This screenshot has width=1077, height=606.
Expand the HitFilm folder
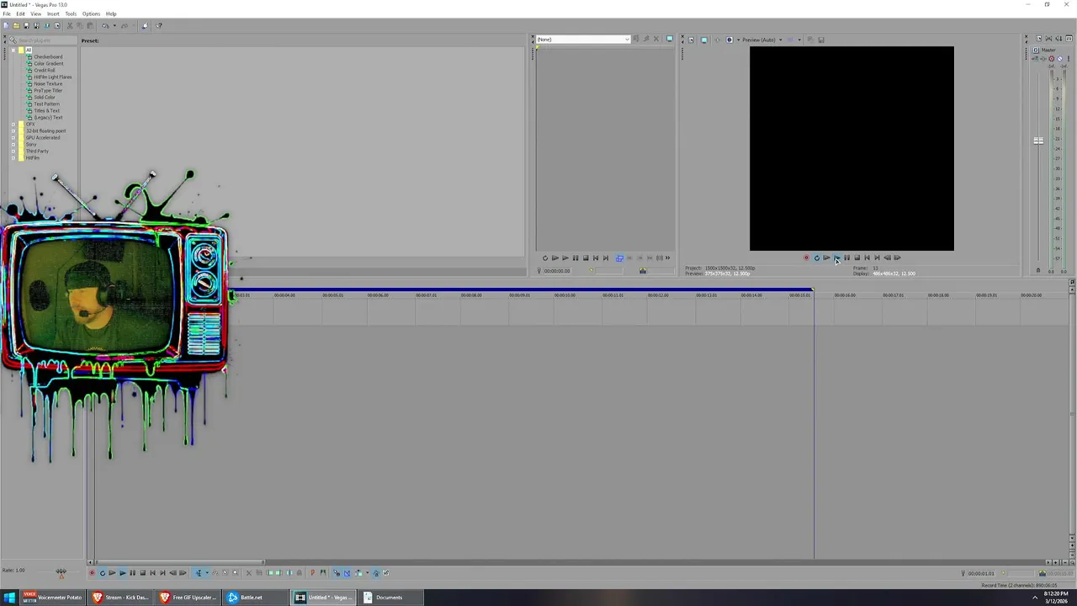point(13,158)
